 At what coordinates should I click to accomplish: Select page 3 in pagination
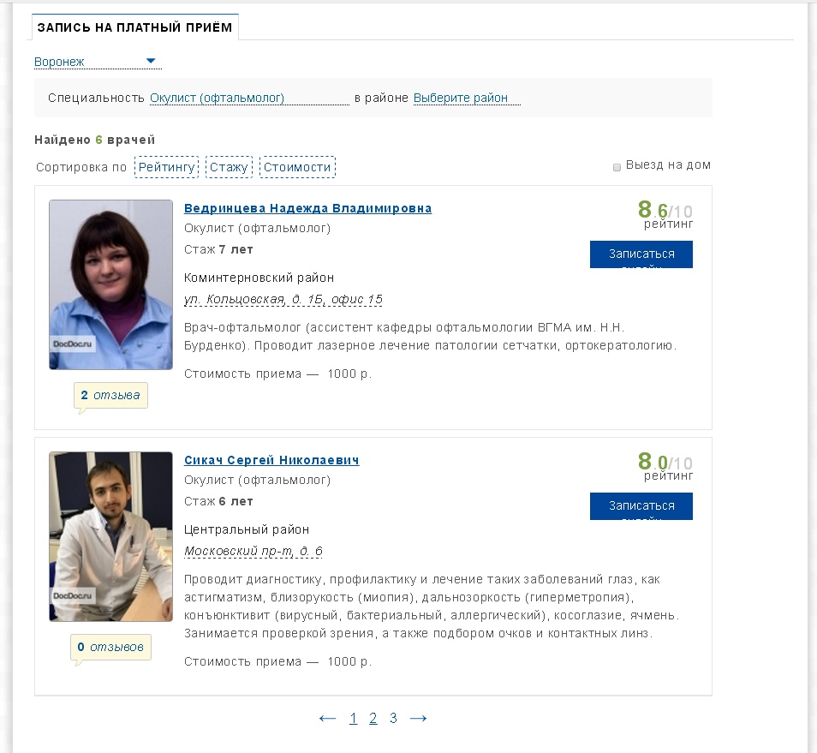[393, 719]
